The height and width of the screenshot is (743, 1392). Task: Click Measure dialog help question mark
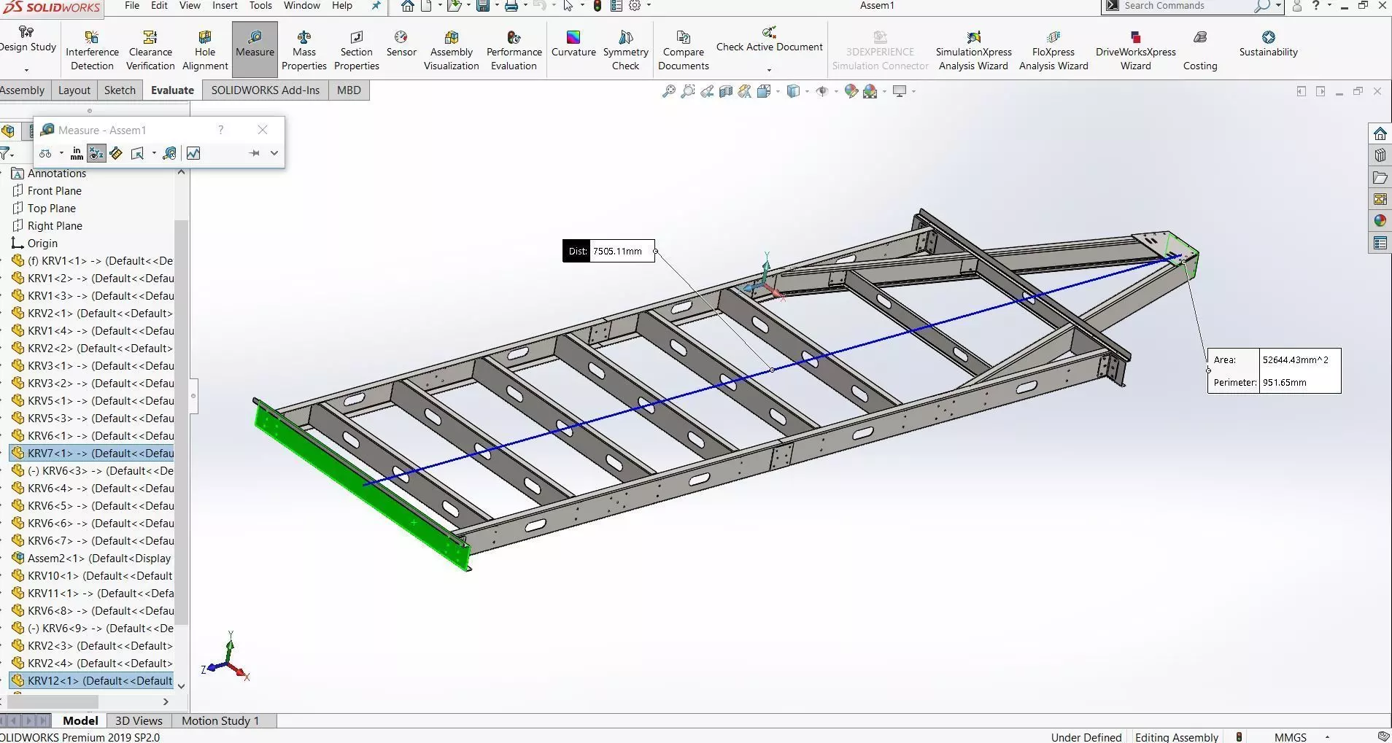click(x=220, y=130)
